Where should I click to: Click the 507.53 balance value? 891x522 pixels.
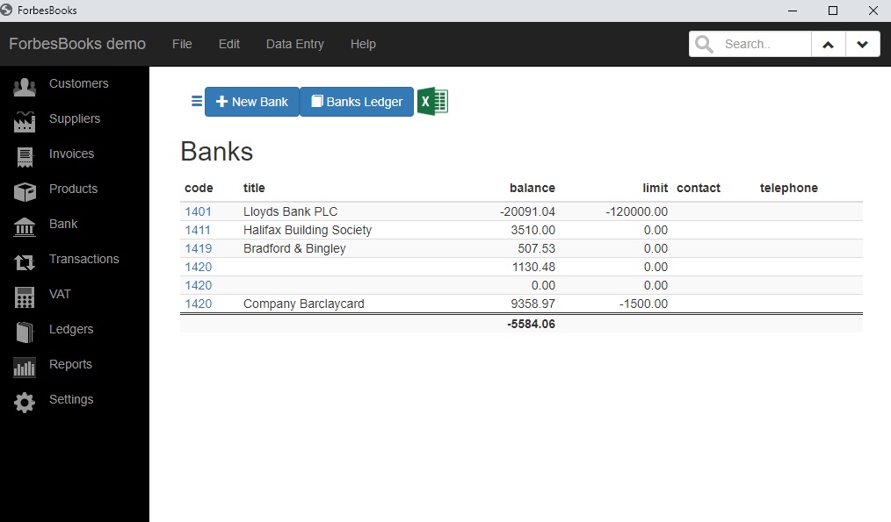(536, 248)
